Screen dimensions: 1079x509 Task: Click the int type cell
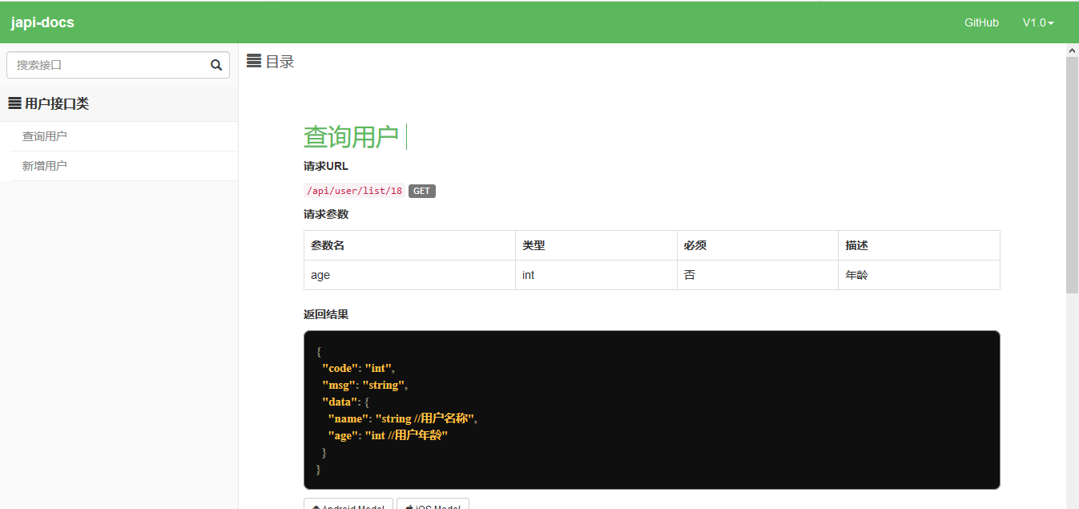[x=596, y=275]
